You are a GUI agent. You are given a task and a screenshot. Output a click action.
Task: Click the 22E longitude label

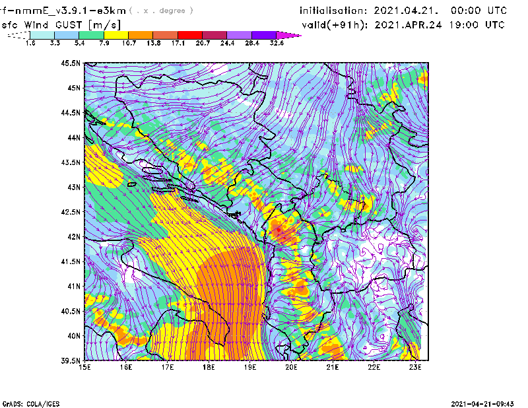[x=374, y=367]
